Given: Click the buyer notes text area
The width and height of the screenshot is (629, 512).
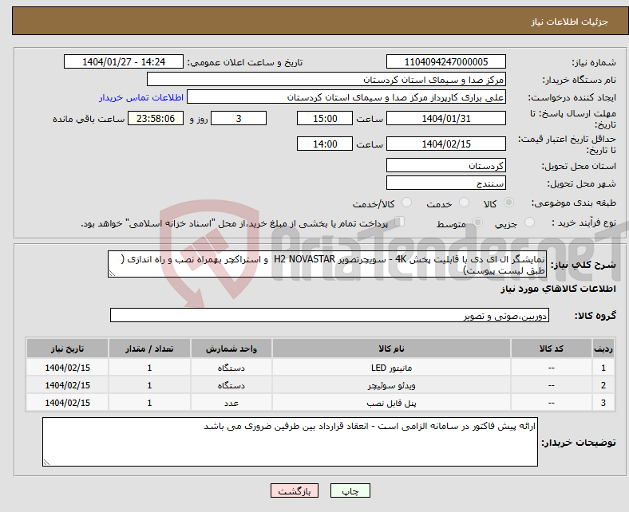Looking at the screenshot, I should (x=290, y=442).
